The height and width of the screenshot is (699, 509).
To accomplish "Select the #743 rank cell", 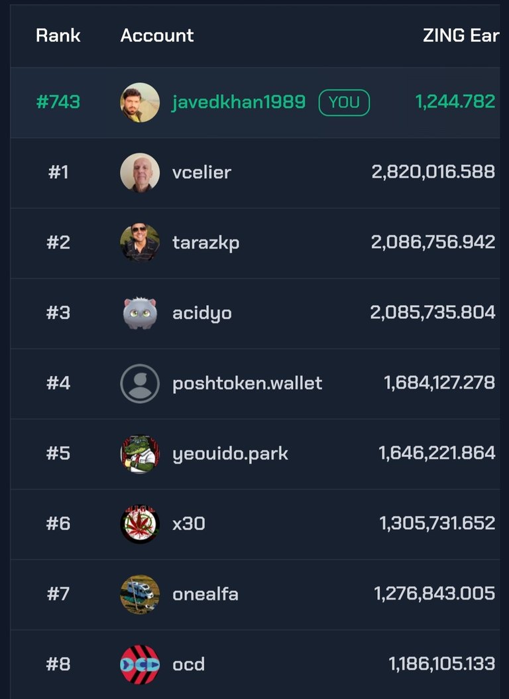I will (x=58, y=103).
